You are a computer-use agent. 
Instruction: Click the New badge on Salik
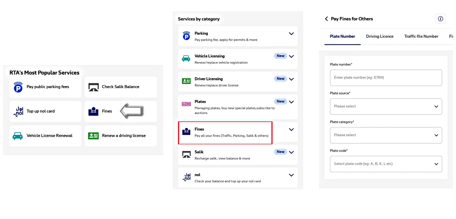280,152
